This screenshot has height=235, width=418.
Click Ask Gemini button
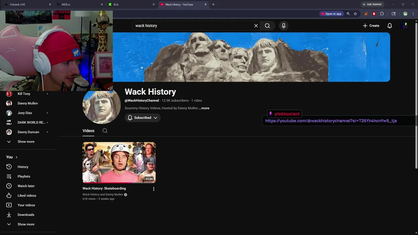tap(372, 4)
